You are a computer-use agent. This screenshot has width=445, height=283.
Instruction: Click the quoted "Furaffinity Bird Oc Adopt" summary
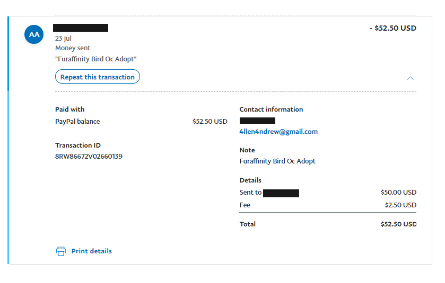(96, 59)
